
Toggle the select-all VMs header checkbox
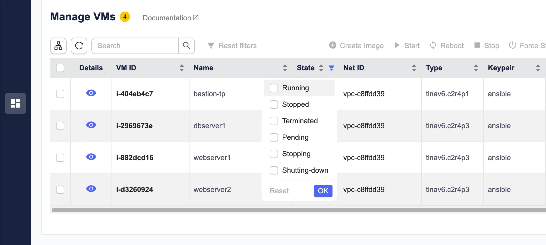(60, 68)
